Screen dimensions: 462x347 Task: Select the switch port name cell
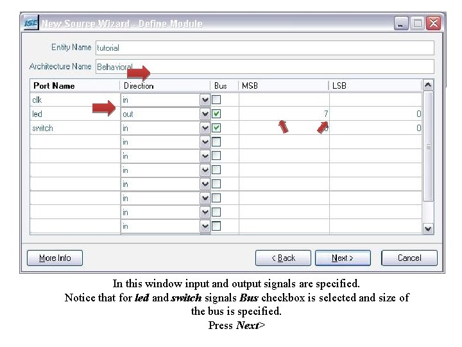pos(75,128)
